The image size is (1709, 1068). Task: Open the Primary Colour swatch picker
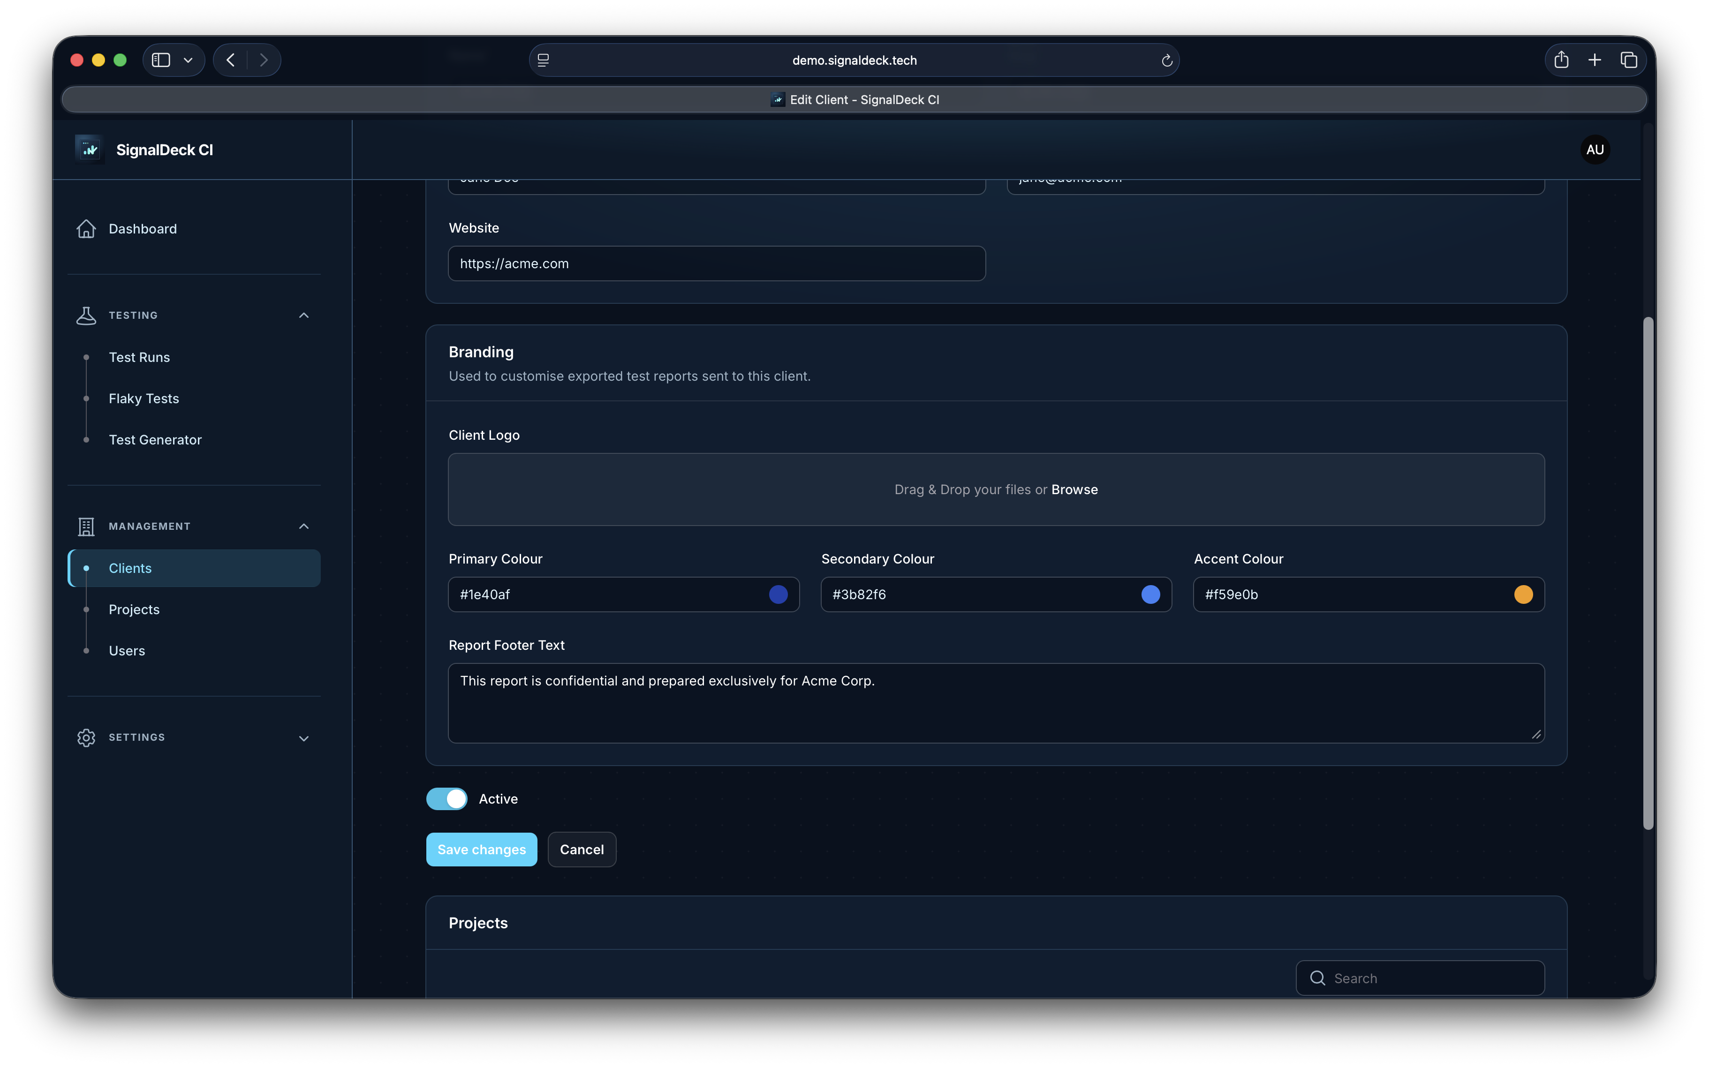(x=778, y=594)
